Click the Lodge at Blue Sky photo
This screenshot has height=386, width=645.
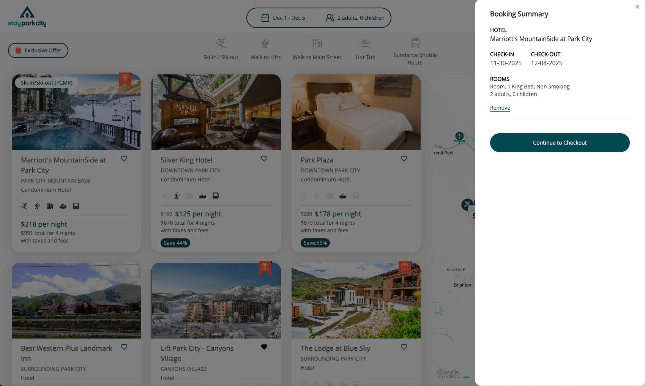tap(356, 301)
